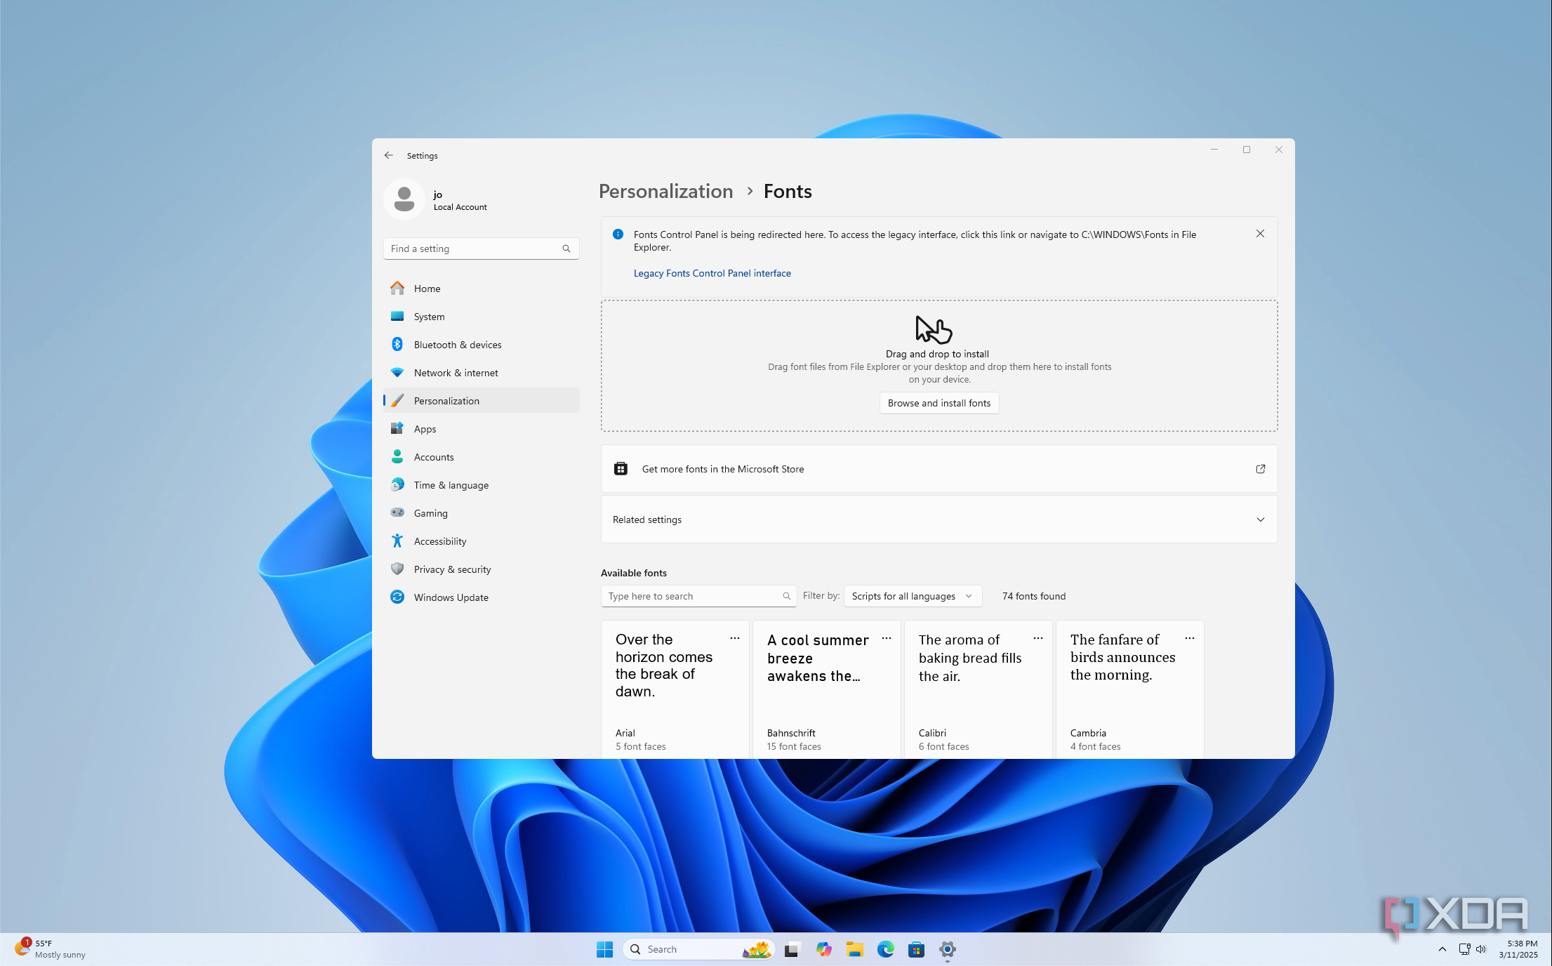This screenshot has height=966, width=1552.
Task: Click the search magnifier in Find a setting
Action: pyautogui.click(x=566, y=249)
